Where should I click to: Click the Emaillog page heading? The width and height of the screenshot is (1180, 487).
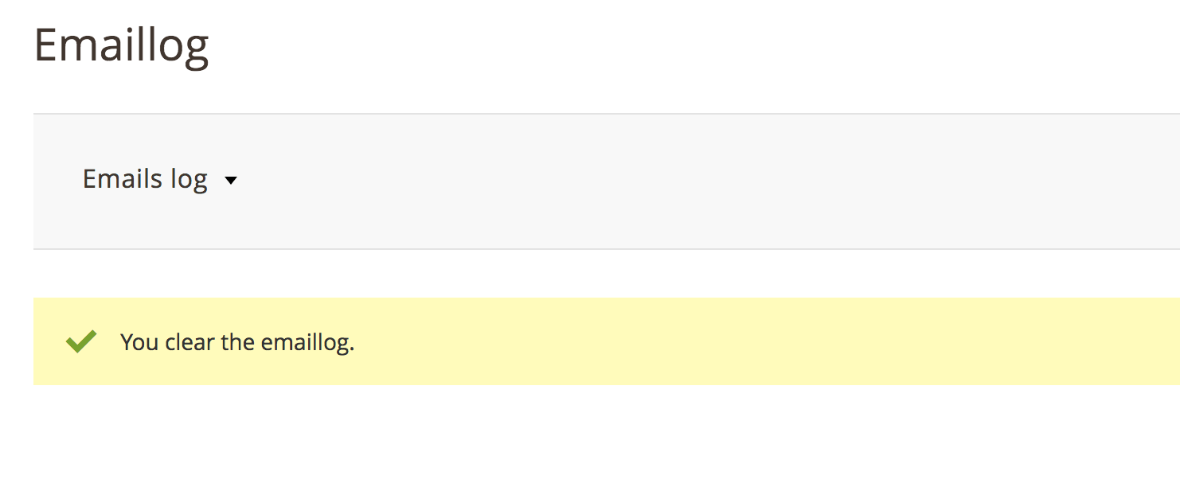[x=122, y=45]
